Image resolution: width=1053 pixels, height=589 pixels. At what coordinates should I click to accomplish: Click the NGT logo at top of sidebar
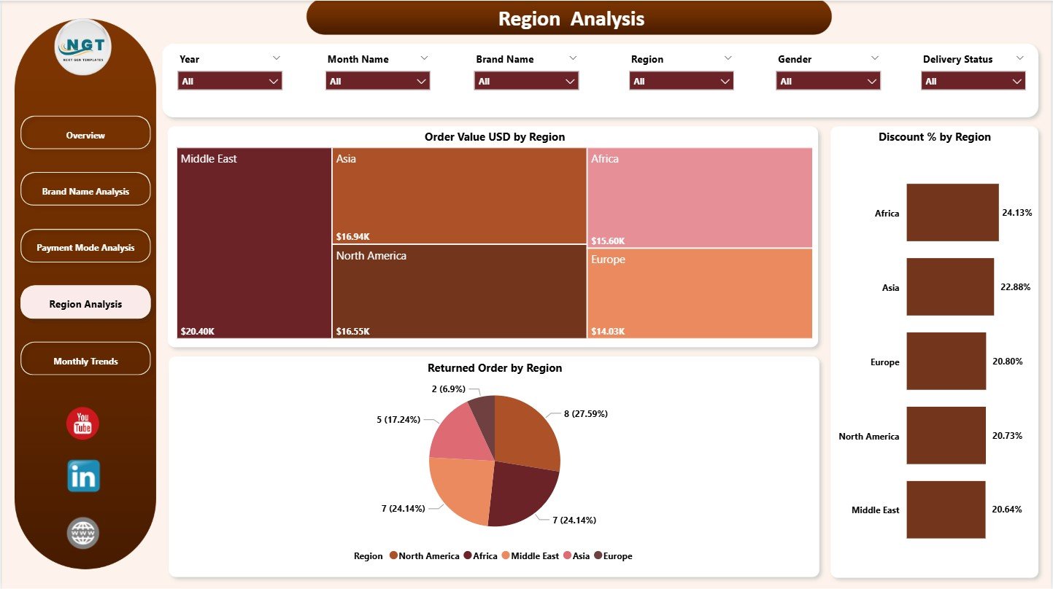[82, 46]
